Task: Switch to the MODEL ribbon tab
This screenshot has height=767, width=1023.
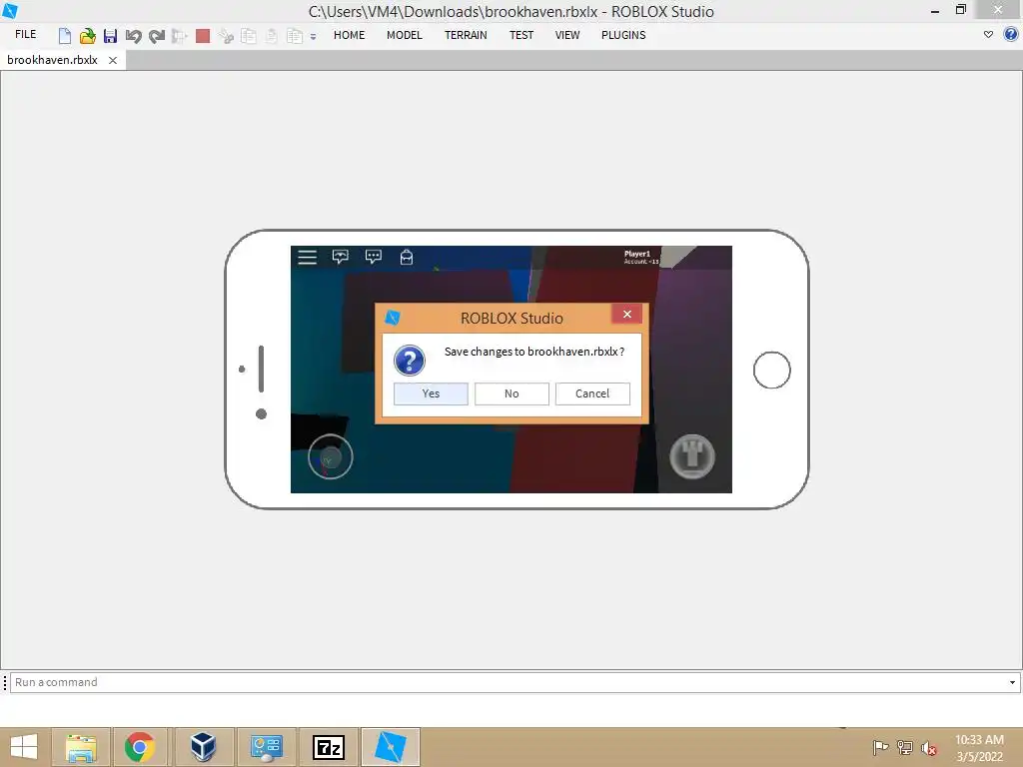Action: pos(405,35)
